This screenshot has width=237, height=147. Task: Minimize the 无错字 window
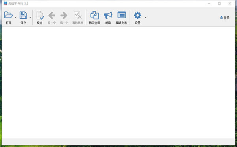pyautogui.click(x=209, y=4)
